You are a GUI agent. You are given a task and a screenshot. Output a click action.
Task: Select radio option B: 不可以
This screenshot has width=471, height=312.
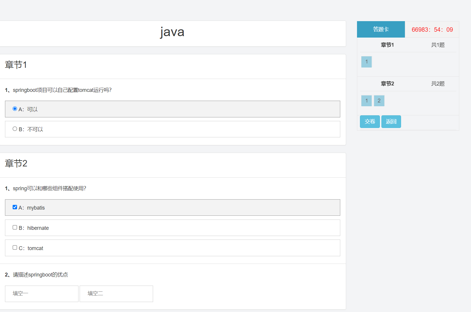[15, 129]
